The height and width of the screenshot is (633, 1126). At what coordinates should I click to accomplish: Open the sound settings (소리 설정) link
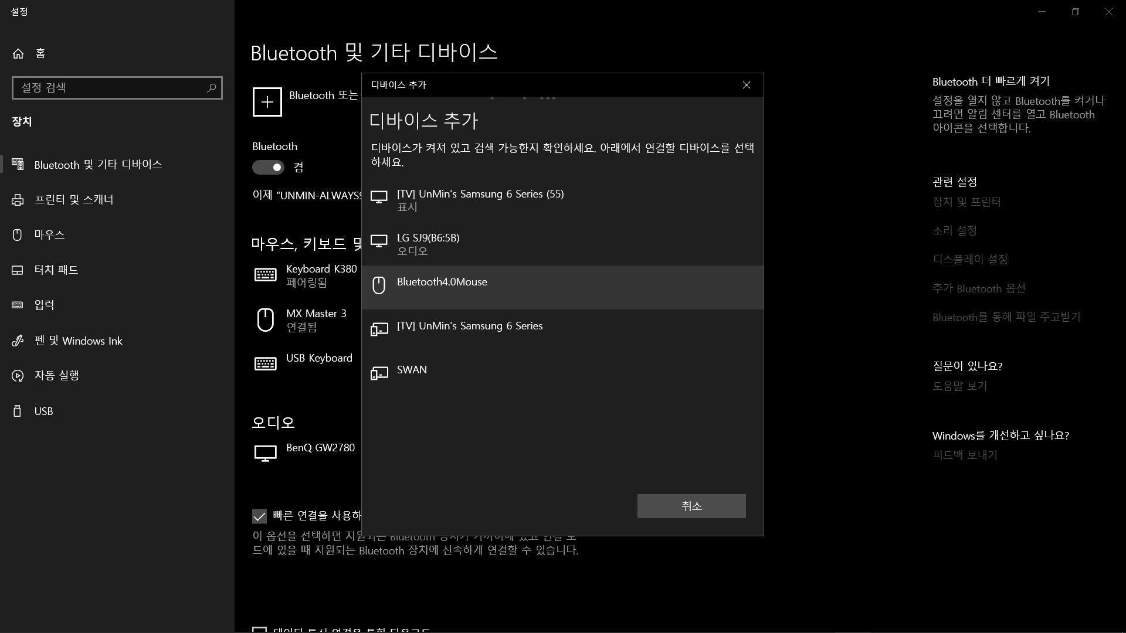click(954, 231)
